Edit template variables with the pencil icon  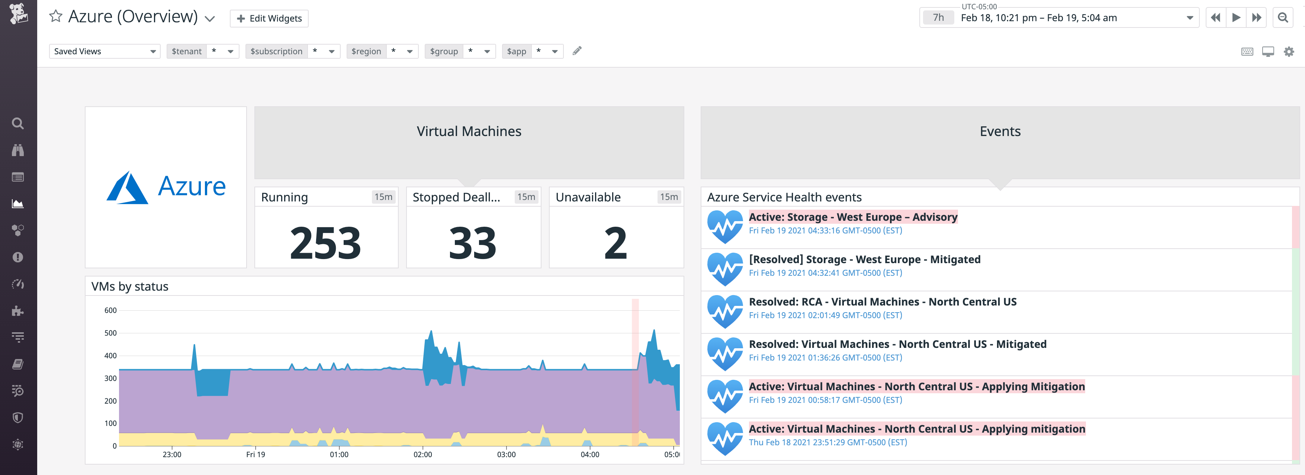(x=577, y=51)
